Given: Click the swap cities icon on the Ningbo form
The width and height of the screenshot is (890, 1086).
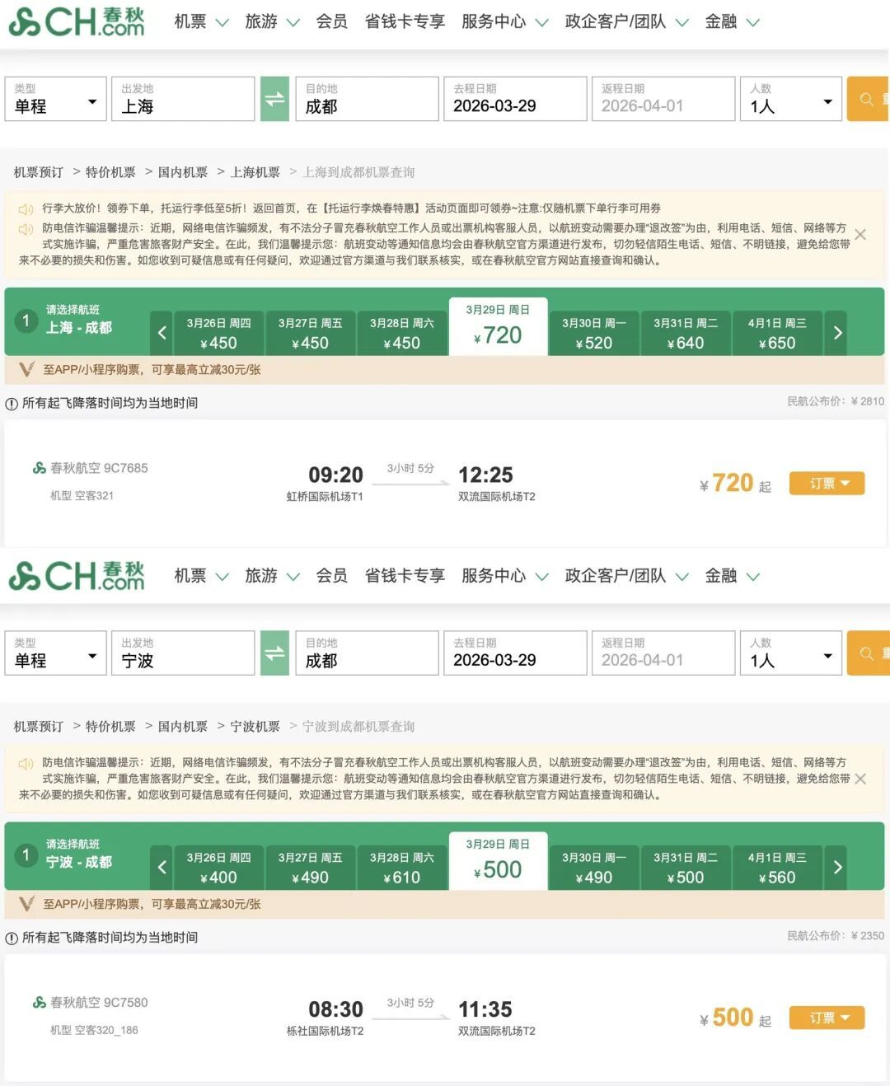Looking at the screenshot, I should [x=274, y=653].
